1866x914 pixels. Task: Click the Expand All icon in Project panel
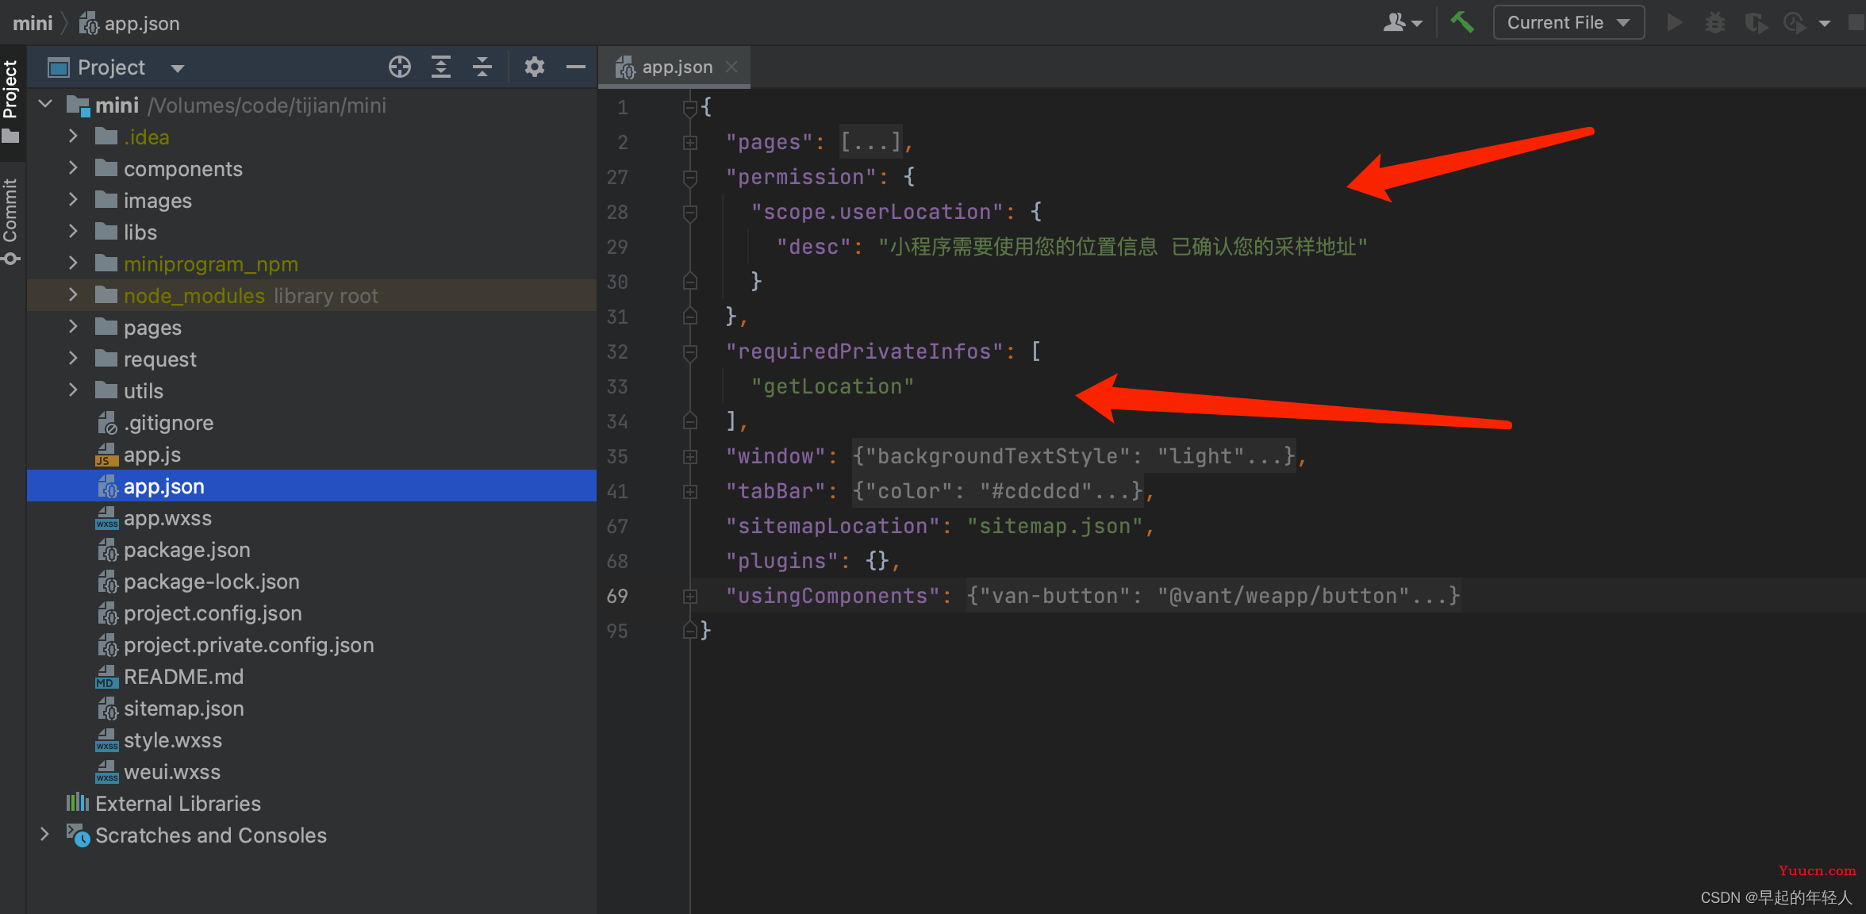[x=441, y=67]
